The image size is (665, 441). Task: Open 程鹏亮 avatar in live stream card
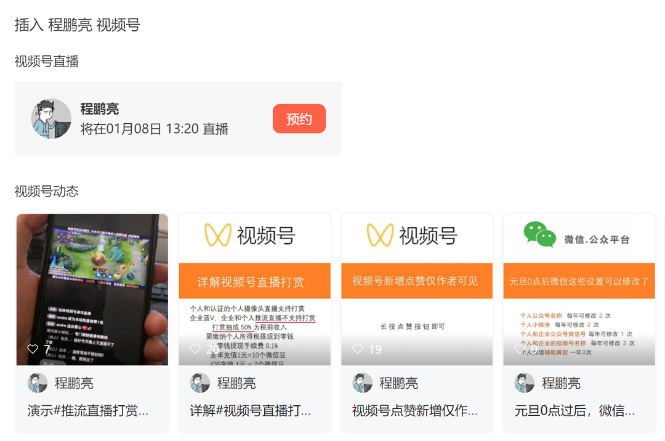click(x=51, y=119)
